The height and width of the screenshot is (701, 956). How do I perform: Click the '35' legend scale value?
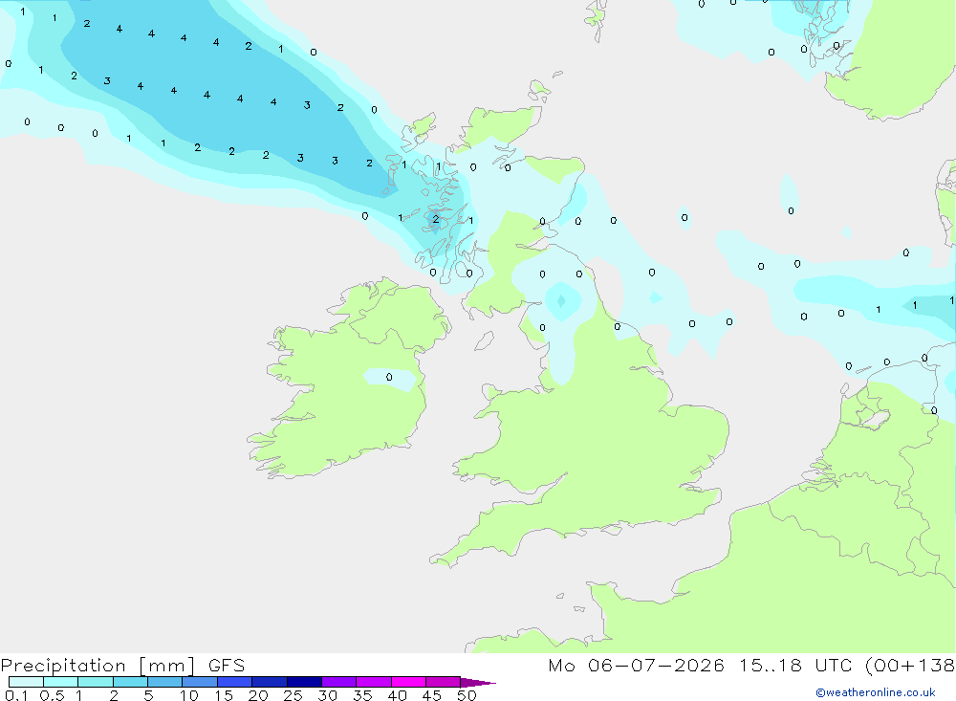tap(362, 695)
